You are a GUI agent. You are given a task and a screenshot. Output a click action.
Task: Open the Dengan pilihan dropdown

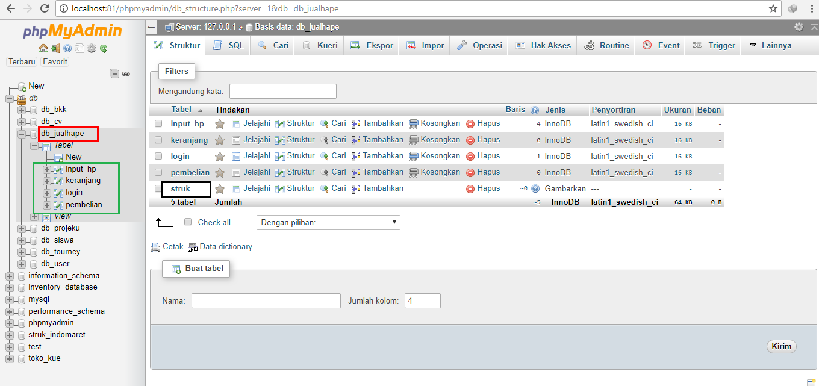328,222
